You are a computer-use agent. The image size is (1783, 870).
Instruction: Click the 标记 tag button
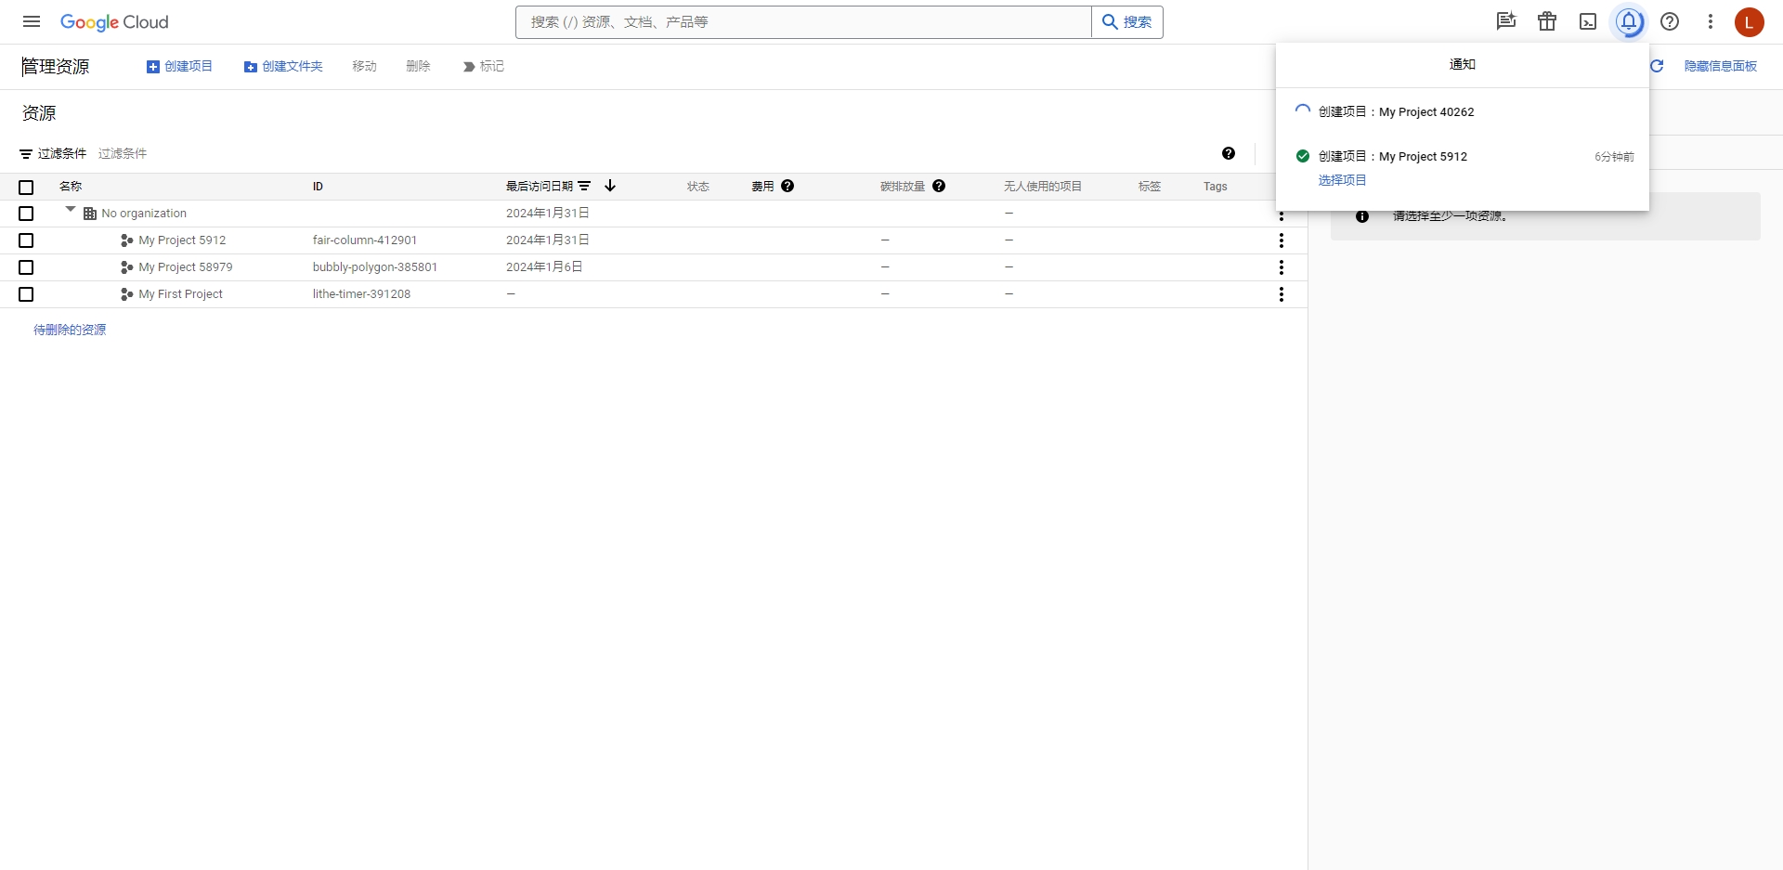tap(483, 66)
